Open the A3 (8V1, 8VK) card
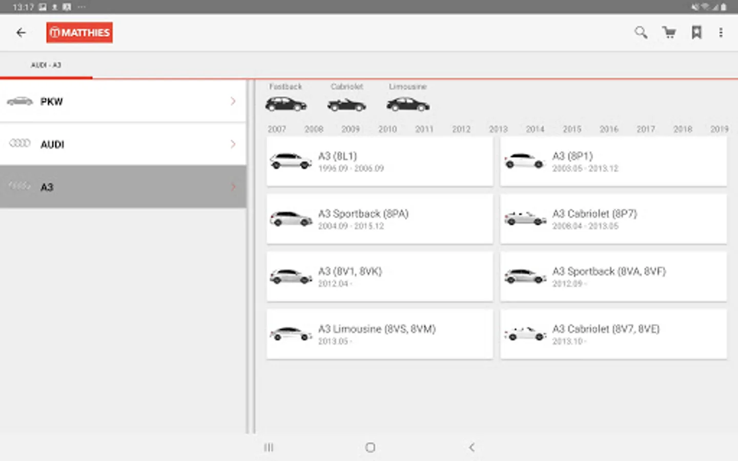 380,277
